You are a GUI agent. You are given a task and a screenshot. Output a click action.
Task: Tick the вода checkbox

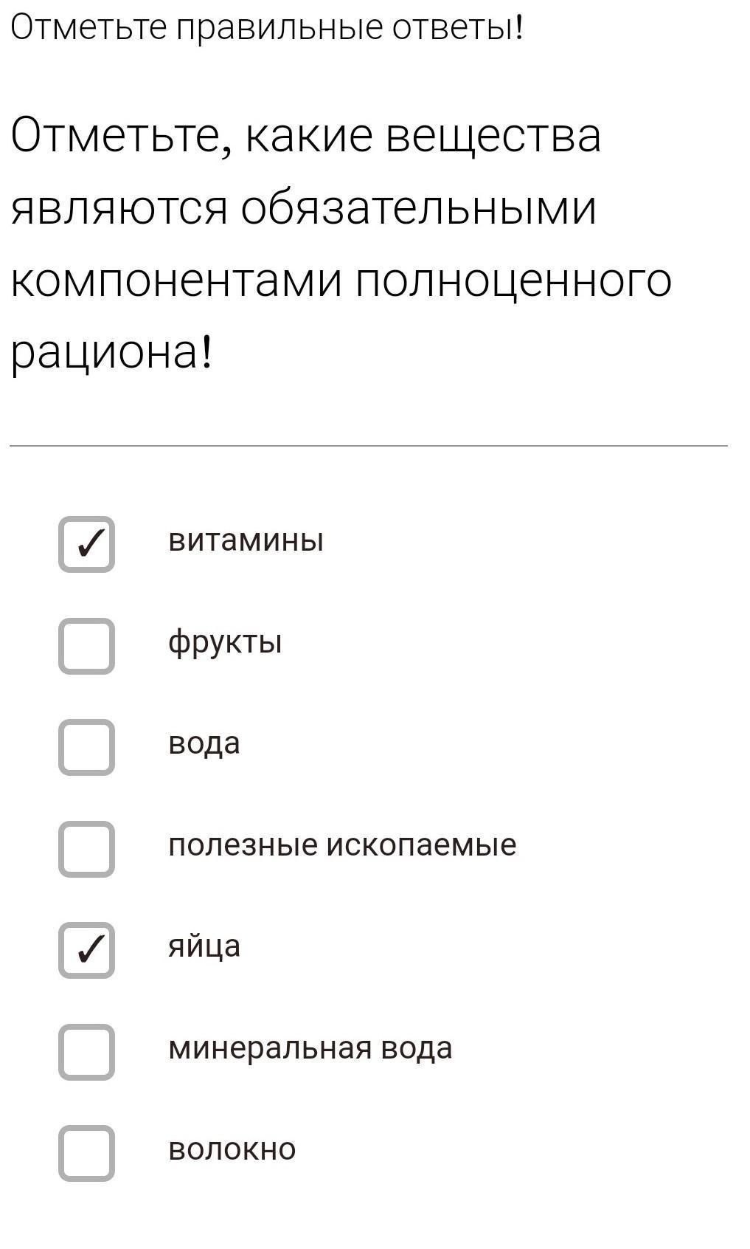(x=86, y=747)
